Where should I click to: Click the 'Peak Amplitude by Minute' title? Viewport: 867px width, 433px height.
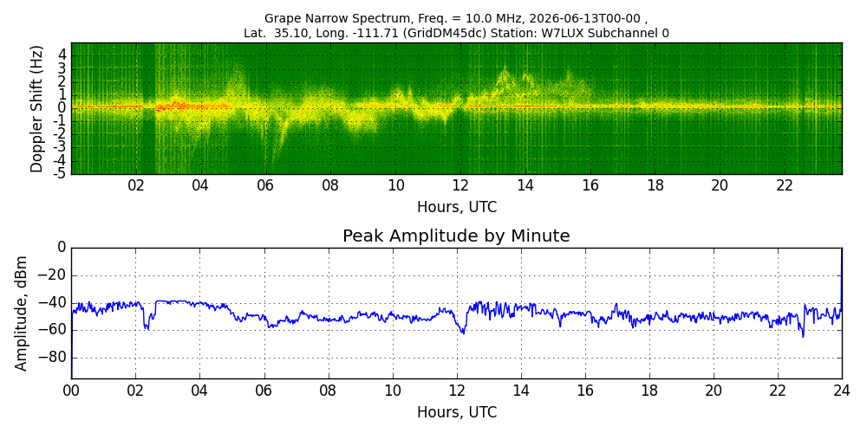[x=456, y=236]
